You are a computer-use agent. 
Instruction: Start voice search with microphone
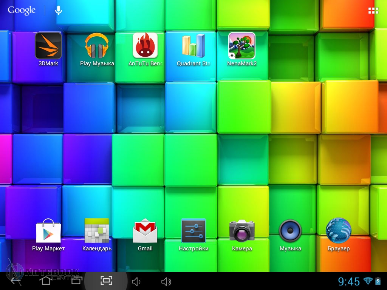59,11
